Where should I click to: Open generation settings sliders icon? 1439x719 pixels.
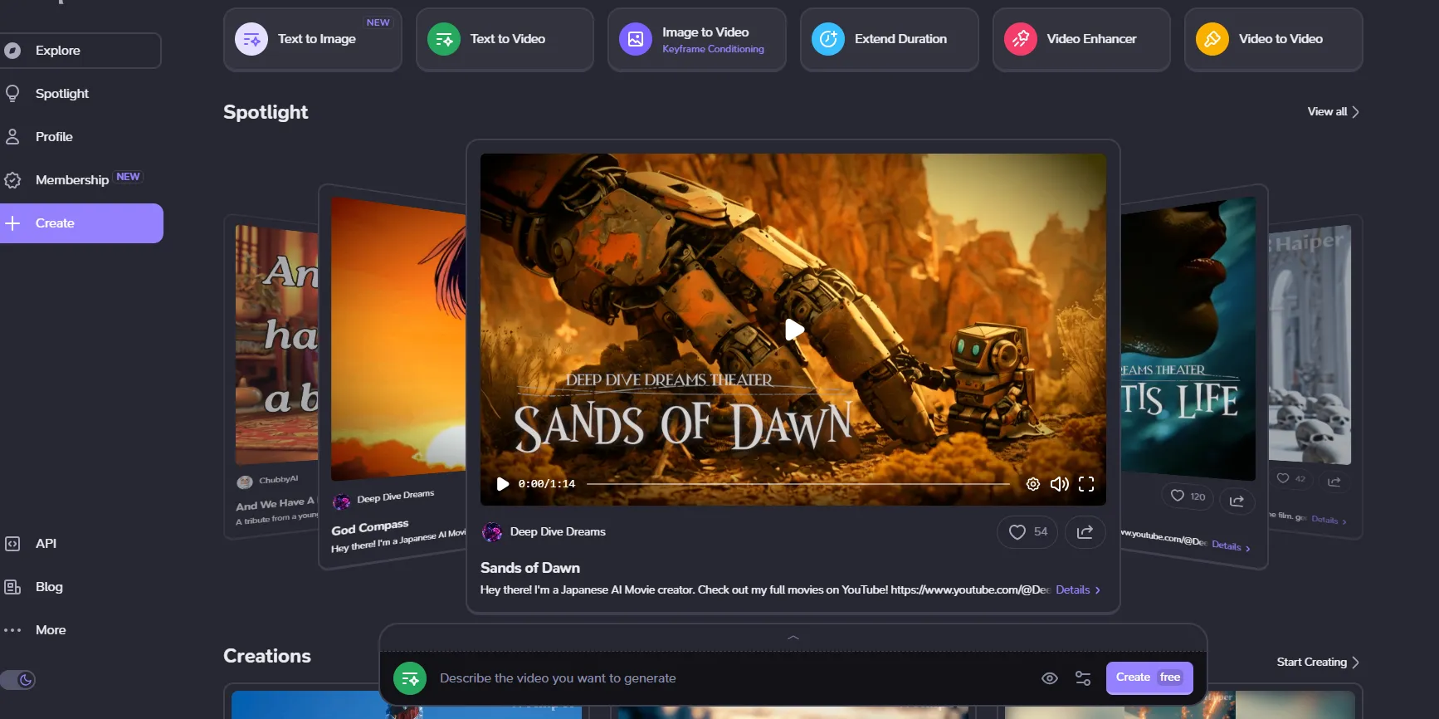pyautogui.click(x=1083, y=678)
